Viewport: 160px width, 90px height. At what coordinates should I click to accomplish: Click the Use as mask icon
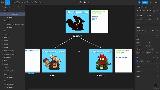click(x=85, y=2)
